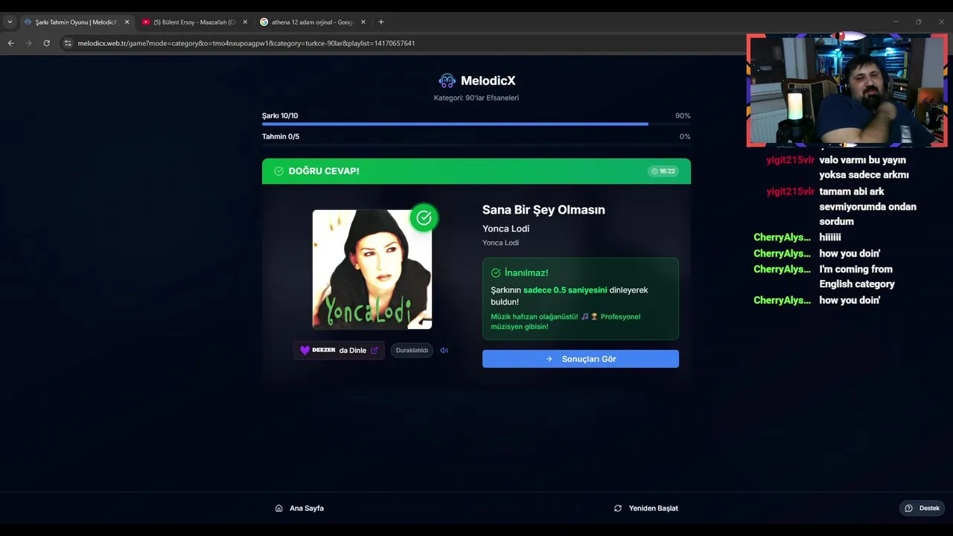The height and width of the screenshot is (536, 953).
Task: Click the Şarkı 10/10 progress bar
Action: 476,124
